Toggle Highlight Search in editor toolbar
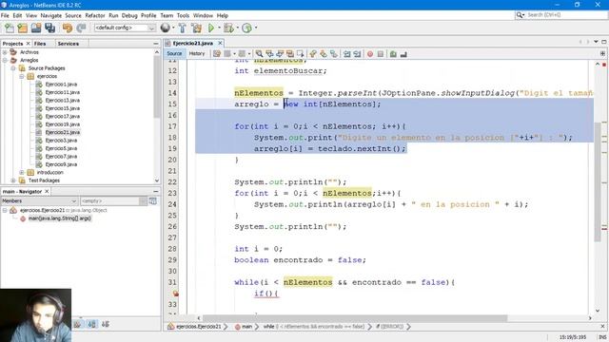609x342 pixels. click(x=289, y=54)
